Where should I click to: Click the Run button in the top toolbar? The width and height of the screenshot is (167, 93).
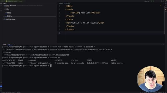[x=151, y=1]
